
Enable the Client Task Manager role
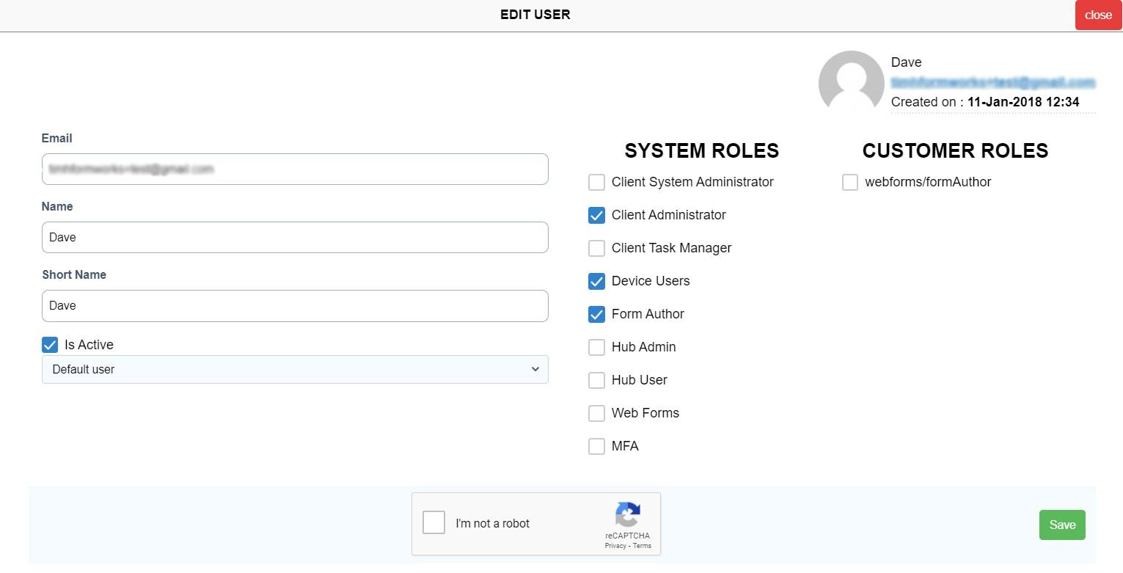[x=597, y=248]
